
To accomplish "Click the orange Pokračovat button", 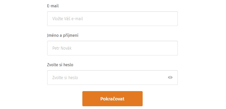I will 112,99.
